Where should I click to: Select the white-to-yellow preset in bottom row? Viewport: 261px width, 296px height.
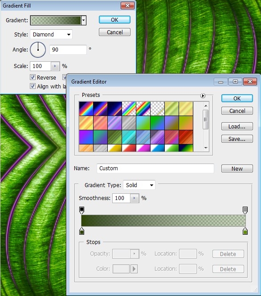(114, 148)
